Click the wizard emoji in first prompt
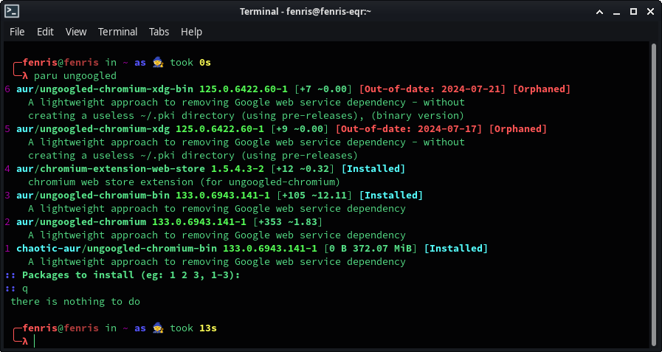The image size is (662, 352). tap(157, 63)
